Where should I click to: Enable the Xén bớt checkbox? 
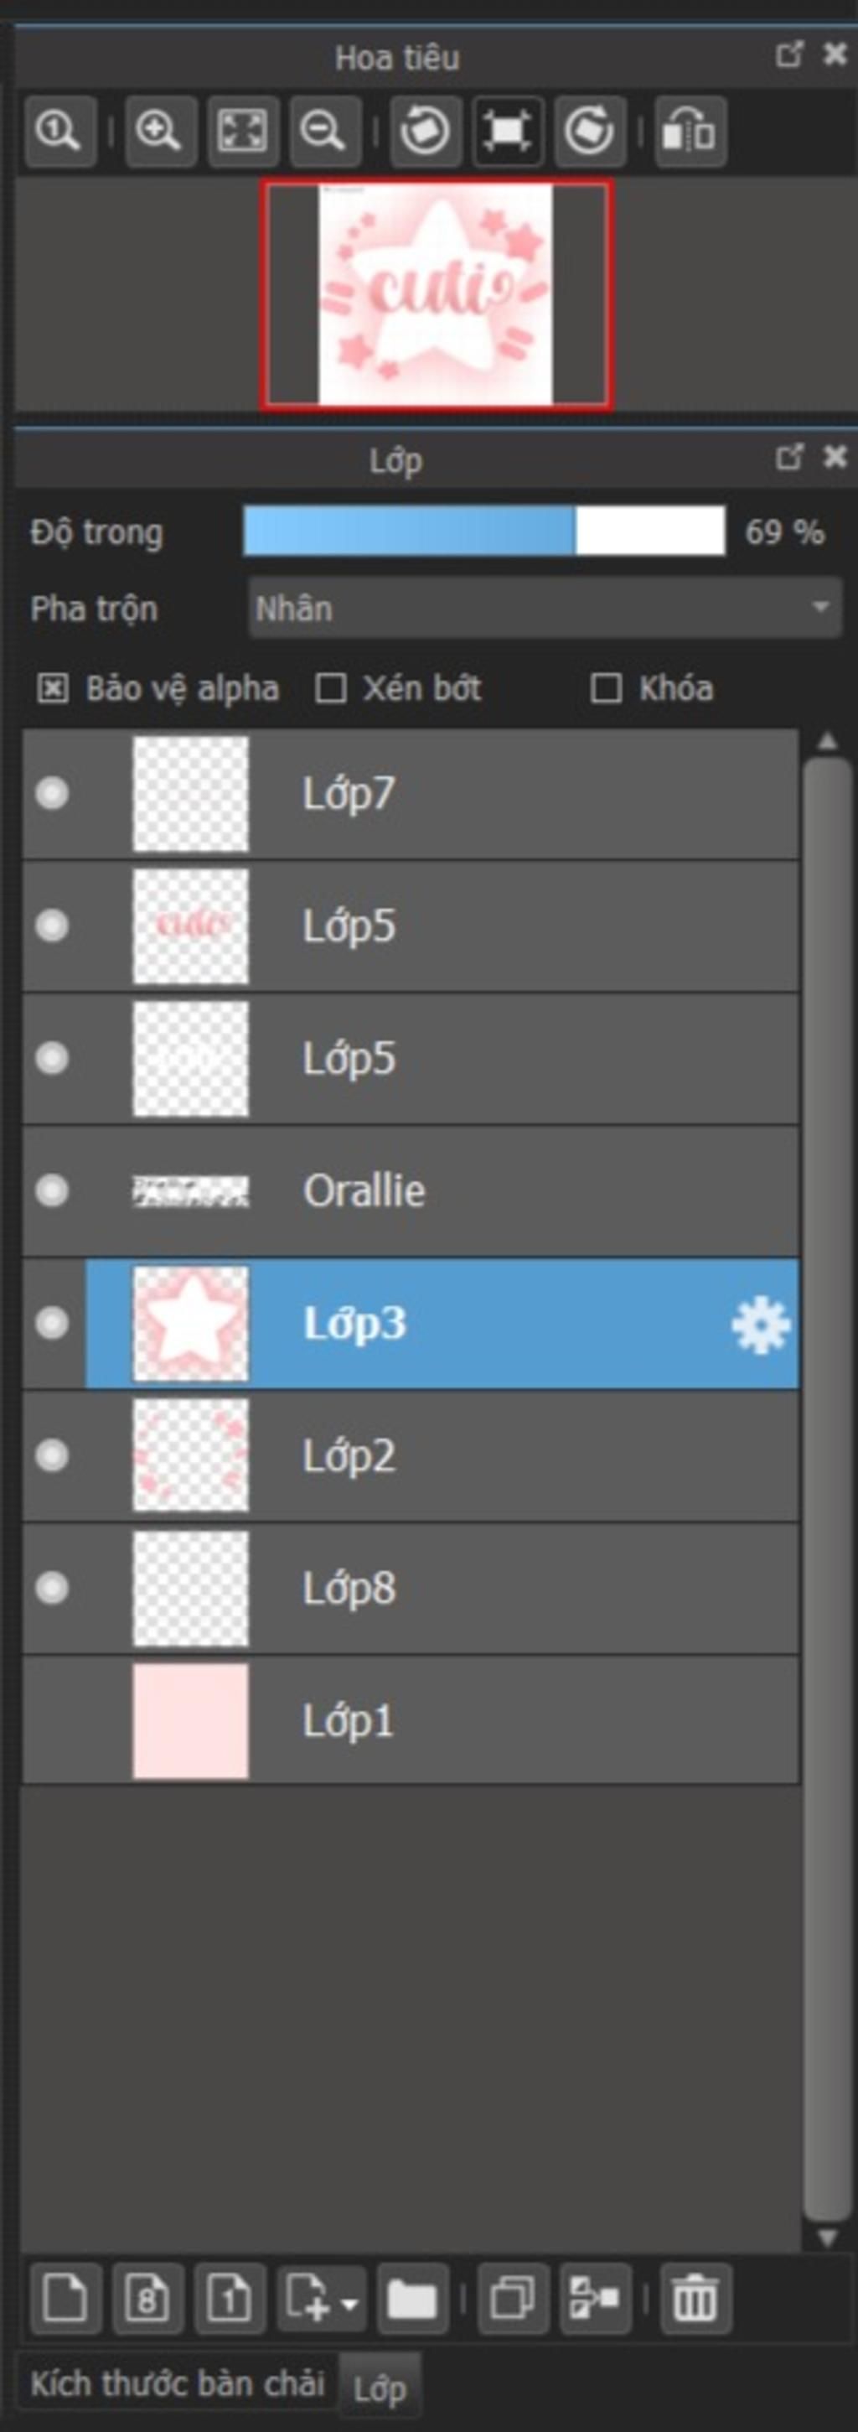click(329, 688)
